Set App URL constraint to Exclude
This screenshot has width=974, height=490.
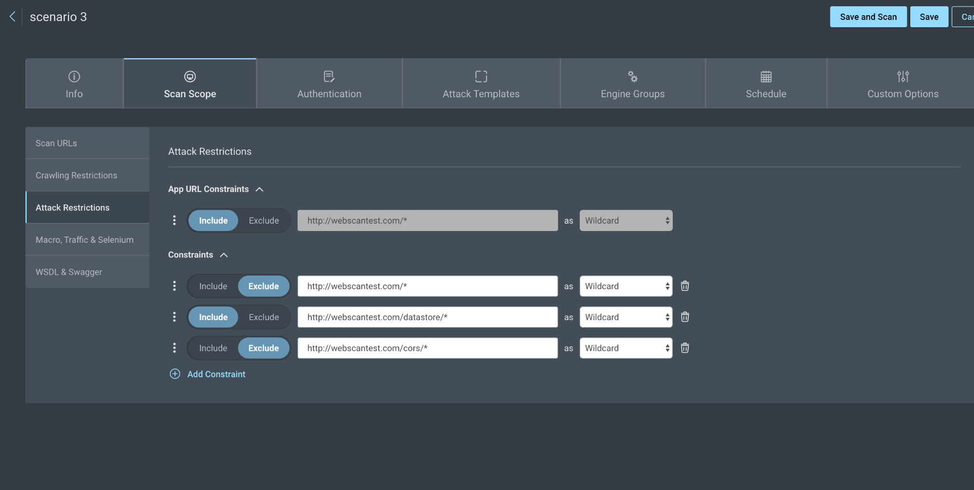(264, 220)
